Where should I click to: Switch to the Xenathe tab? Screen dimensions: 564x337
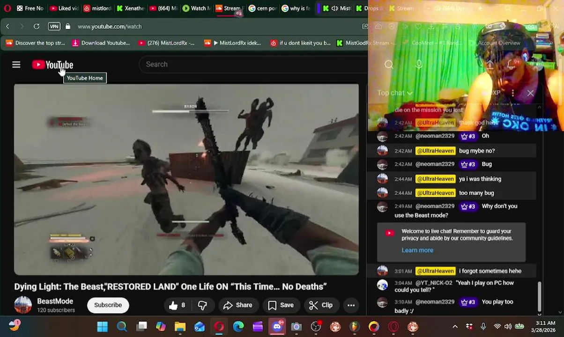[x=131, y=8]
